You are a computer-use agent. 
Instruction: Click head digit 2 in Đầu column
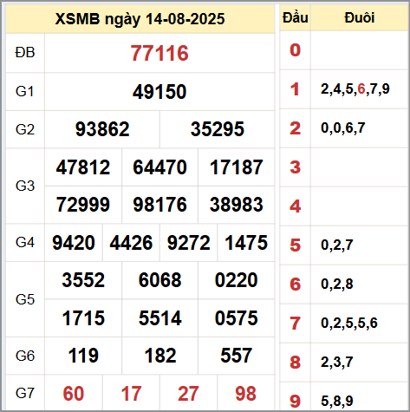[295, 128]
